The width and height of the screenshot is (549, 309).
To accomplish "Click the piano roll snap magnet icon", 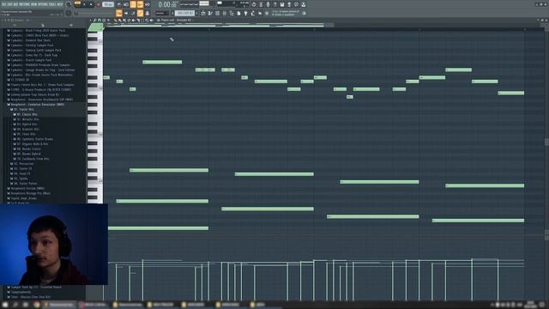I will [x=100, y=20].
